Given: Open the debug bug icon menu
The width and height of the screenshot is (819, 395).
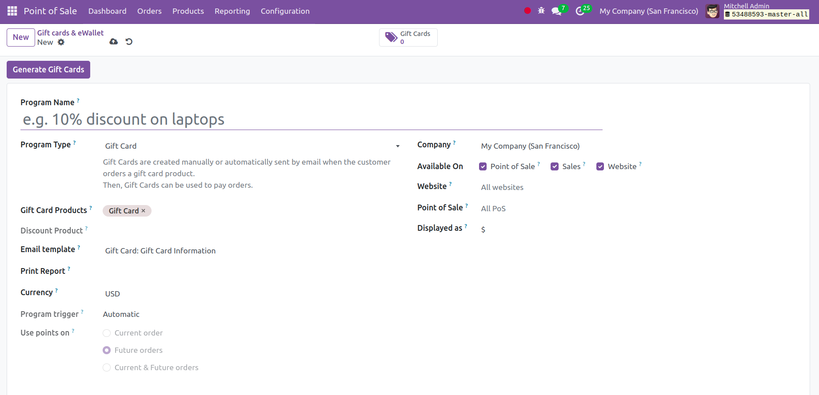Looking at the screenshot, I should click(541, 11).
